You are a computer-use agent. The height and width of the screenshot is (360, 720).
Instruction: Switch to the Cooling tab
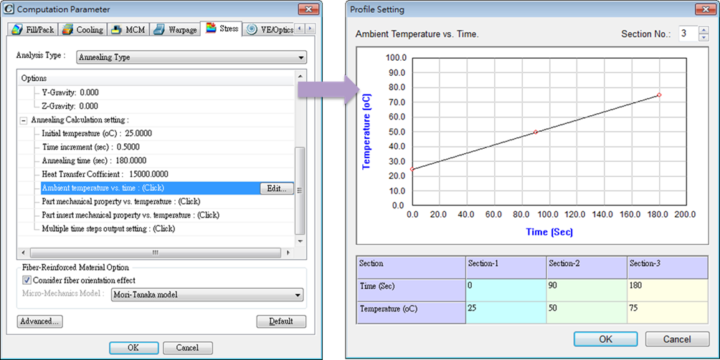82,29
